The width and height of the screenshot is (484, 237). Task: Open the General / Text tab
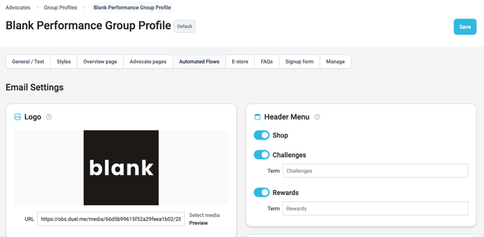(x=28, y=62)
